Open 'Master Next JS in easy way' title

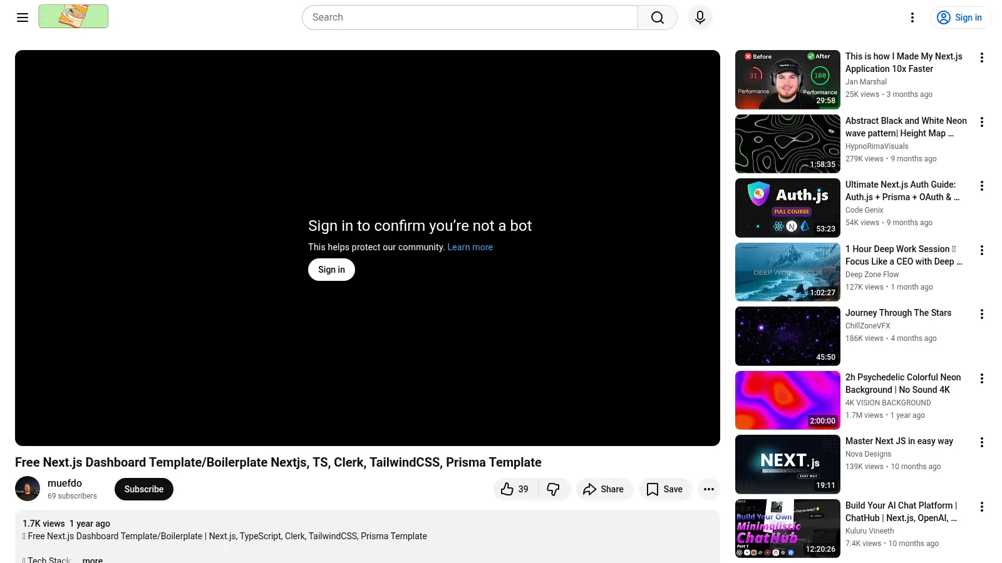pyautogui.click(x=899, y=441)
